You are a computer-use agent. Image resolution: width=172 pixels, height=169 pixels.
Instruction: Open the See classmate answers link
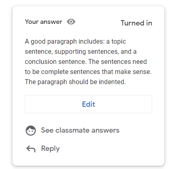click(80, 130)
